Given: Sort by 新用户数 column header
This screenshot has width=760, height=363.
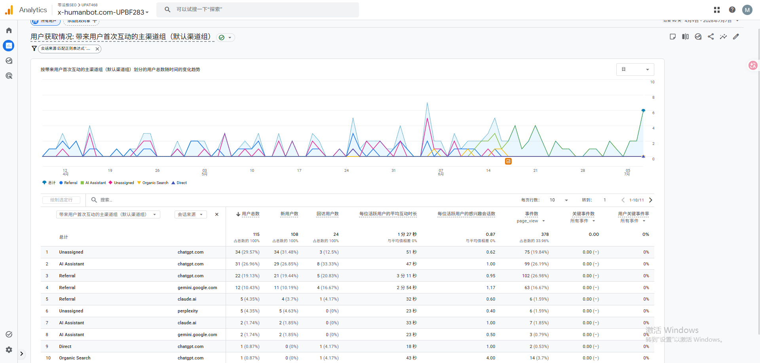Looking at the screenshot, I should coord(289,214).
